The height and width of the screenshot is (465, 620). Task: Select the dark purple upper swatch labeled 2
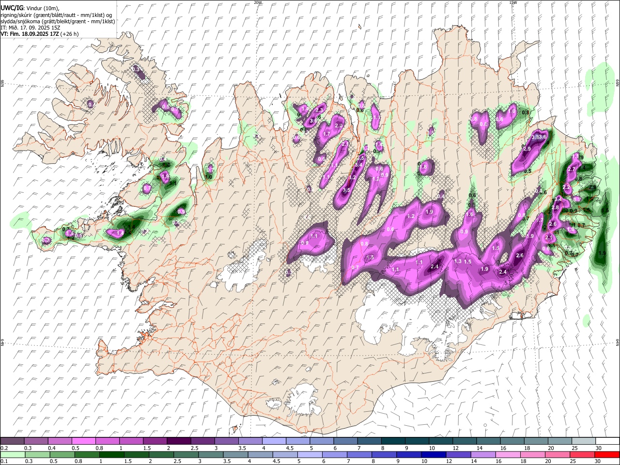click(178, 441)
